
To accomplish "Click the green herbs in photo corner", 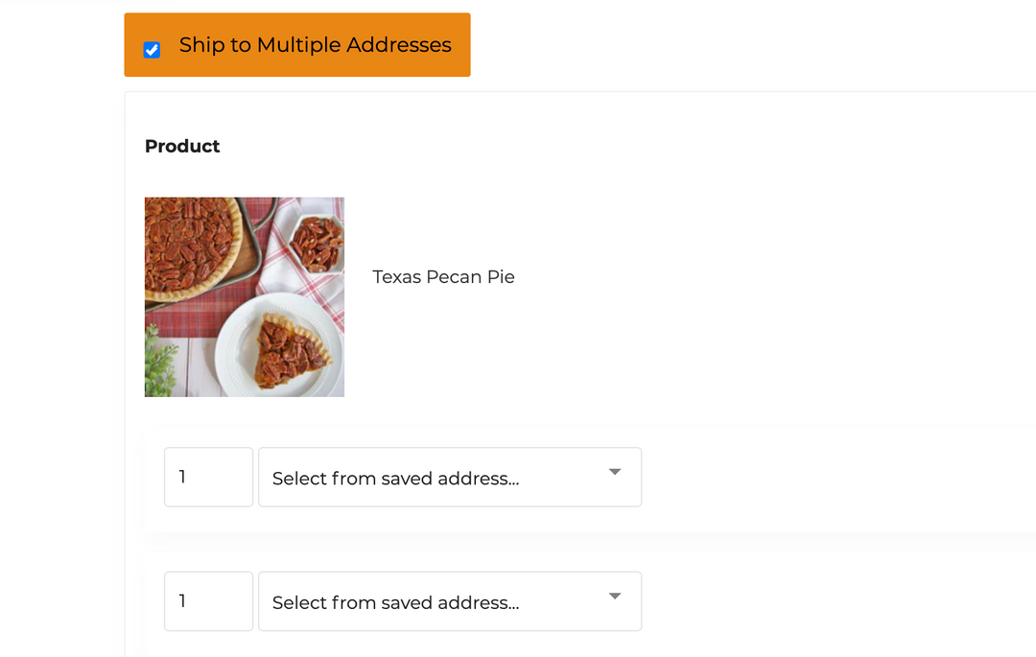I will coord(159,366).
